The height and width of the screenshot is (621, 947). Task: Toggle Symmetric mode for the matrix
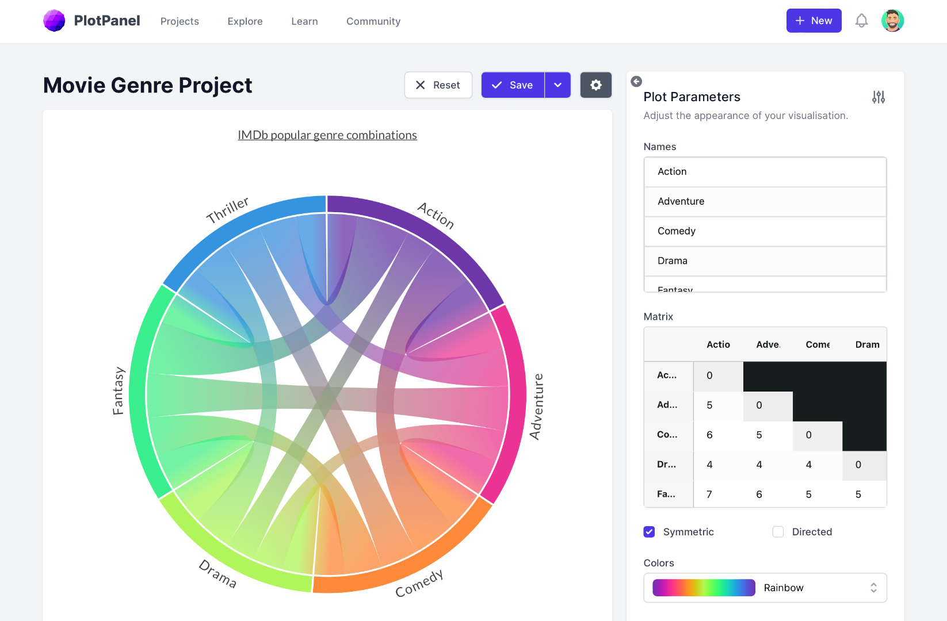pyautogui.click(x=649, y=532)
